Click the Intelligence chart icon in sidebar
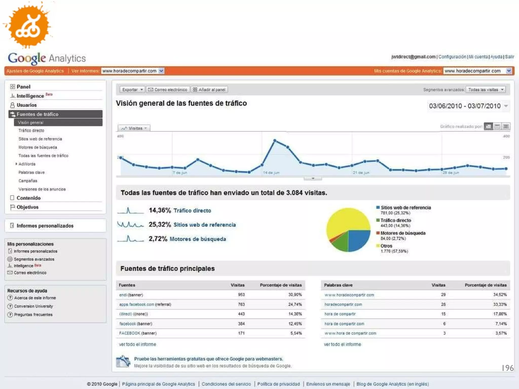The image size is (519, 389). click(x=12, y=96)
